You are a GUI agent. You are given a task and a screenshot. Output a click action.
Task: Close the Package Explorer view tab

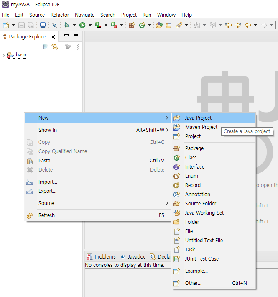pos(53,37)
